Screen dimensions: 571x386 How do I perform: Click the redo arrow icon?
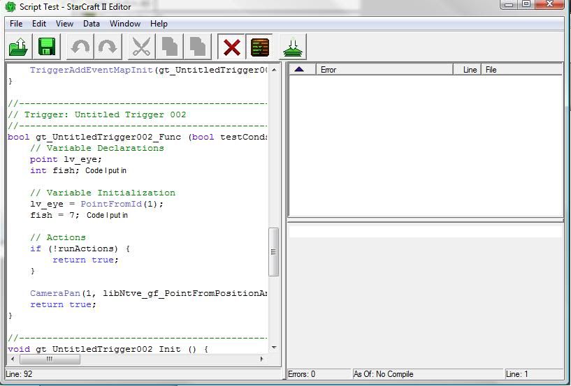point(108,47)
